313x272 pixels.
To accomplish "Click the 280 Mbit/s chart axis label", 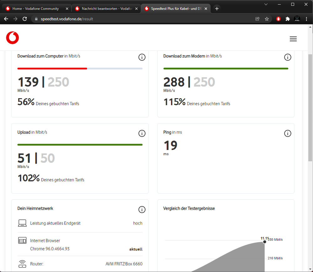I will (x=275, y=239).
